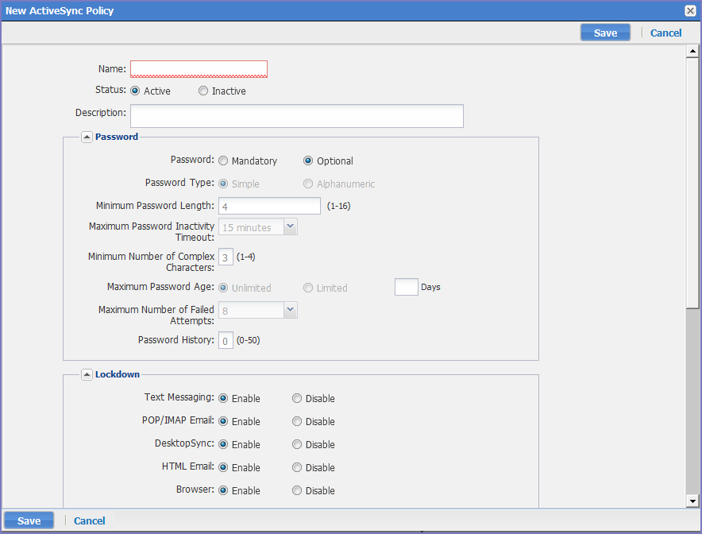Choose Simple password type
702x534 pixels.
tap(223, 184)
